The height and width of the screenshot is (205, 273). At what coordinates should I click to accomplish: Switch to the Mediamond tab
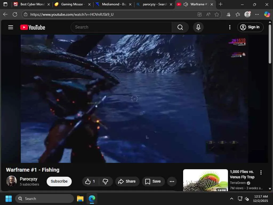click(113, 4)
